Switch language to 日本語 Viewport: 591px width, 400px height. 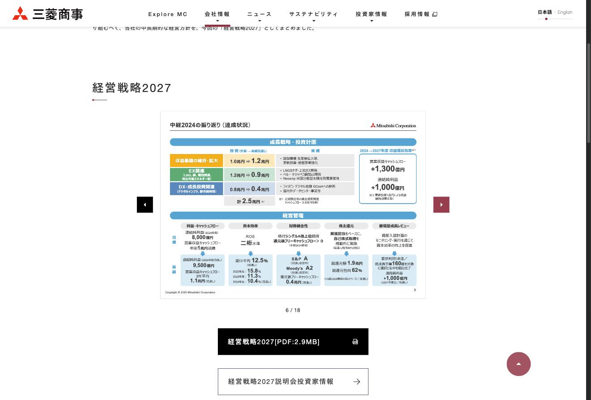544,12
